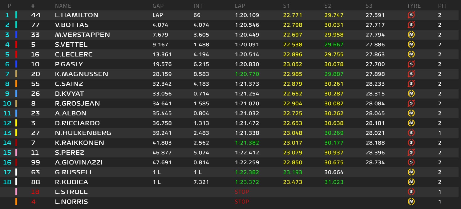Click Kubica's medium tyre icon

[x=411, y=182]
